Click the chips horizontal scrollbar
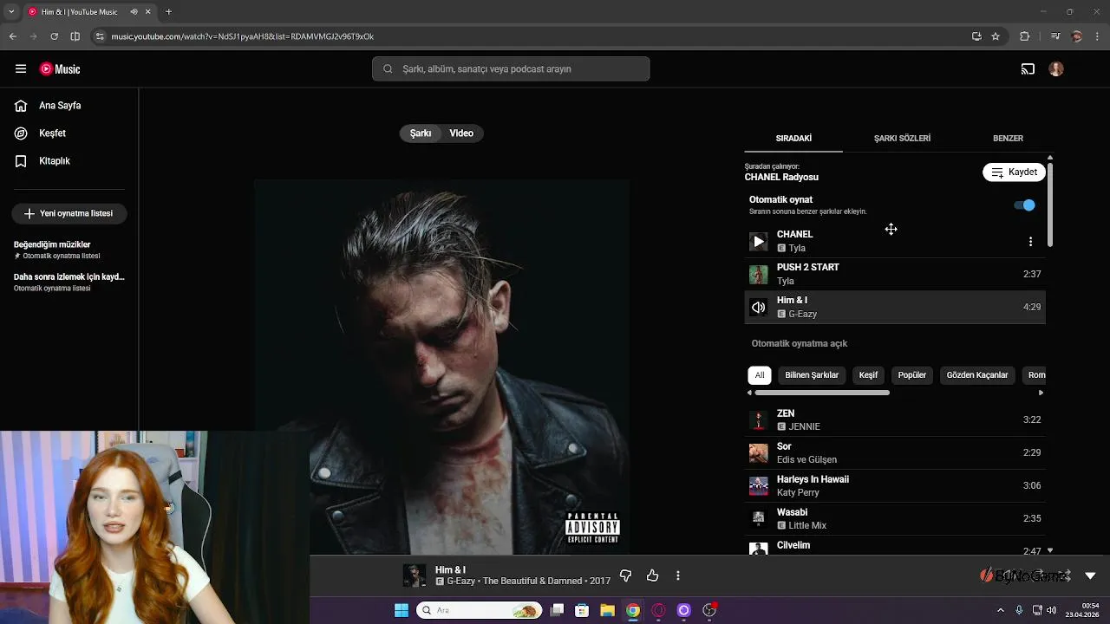 click(x=821, y=393)
